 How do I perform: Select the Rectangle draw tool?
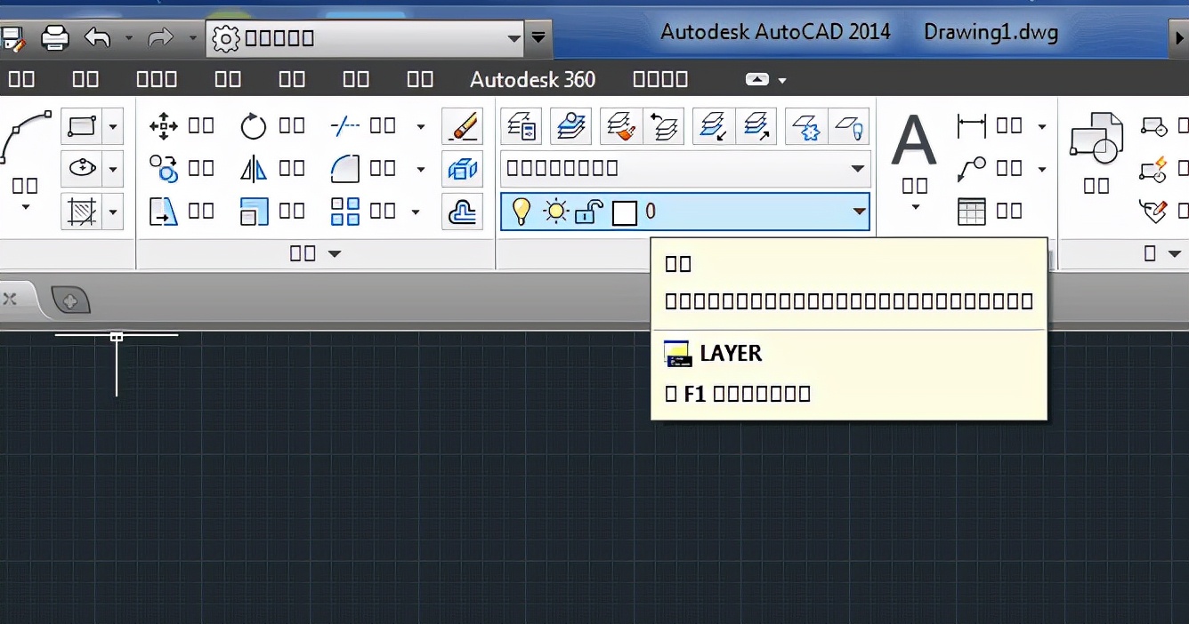(x=82, y=126)
